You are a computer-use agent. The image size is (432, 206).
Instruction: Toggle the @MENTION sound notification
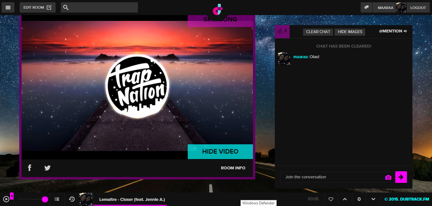point(393,31)
